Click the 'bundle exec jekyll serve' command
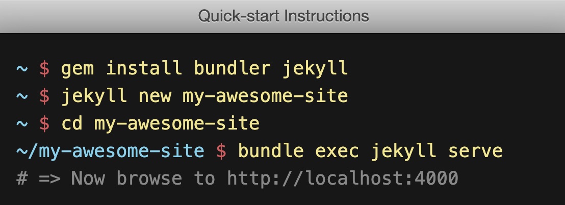 click(x=370, y=150)
